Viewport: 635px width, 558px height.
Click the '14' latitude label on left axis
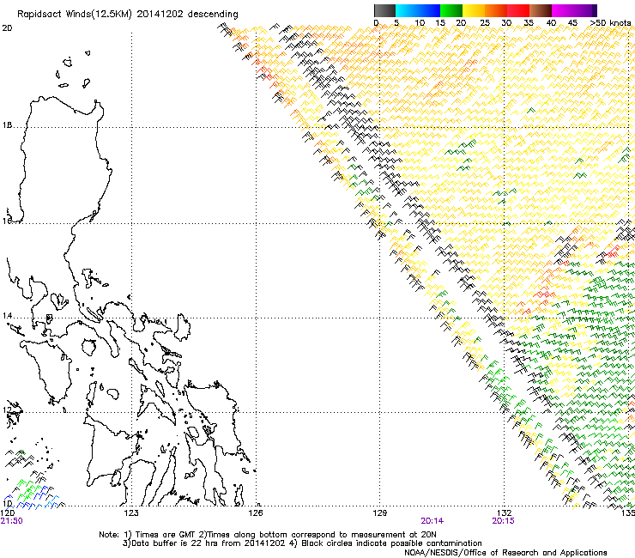pyautogui.click(x=7, y=316)
